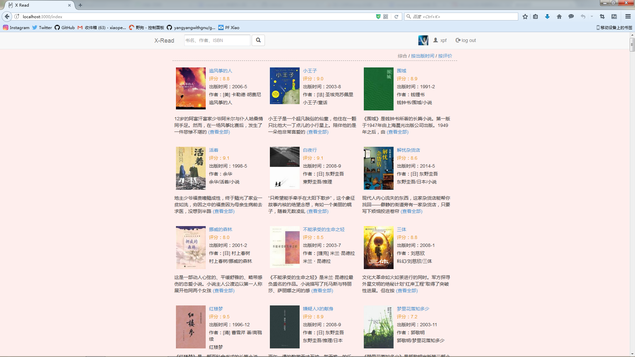Screen dimensions: 635x357
Task: Open the 追风筝的人 title link
Action: point(221,71)
